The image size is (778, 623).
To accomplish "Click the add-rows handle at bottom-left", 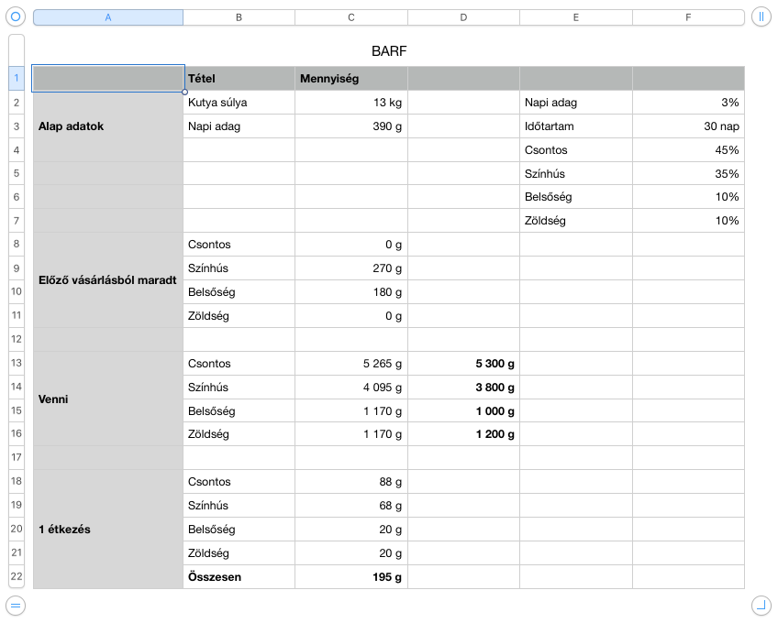I will coord(16,605).
